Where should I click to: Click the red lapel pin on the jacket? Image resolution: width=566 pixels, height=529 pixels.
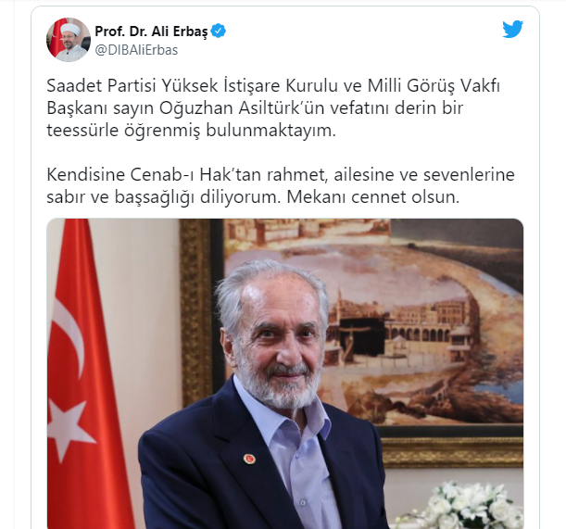(x=249, y=459)
